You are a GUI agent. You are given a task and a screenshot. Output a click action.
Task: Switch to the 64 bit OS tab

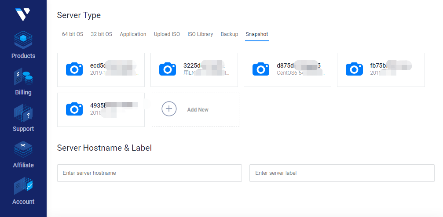pos(73,34)
